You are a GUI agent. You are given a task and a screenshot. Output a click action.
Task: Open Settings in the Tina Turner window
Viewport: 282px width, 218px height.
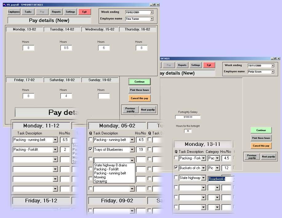70,12
